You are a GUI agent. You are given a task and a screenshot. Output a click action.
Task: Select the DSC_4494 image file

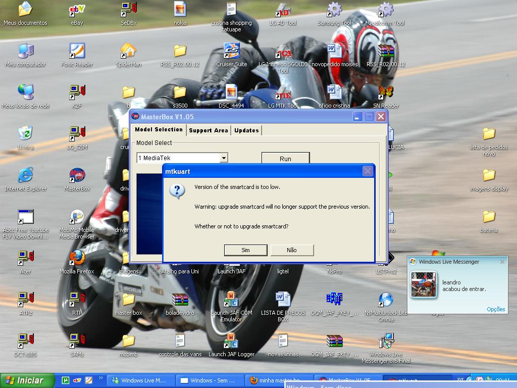[x=231, y=96]
